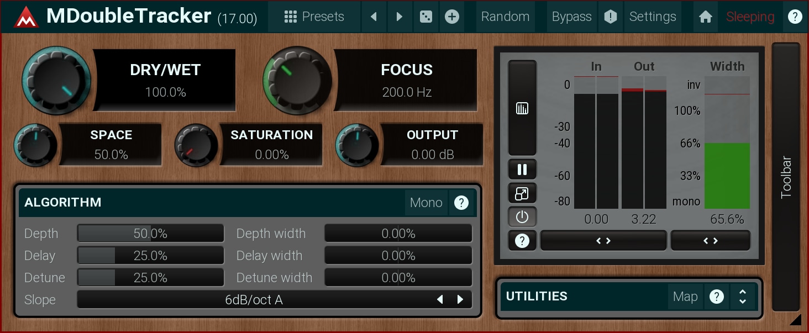Toggle the meter power button
This screenshot has height=333, width=809.
point(522,217)
